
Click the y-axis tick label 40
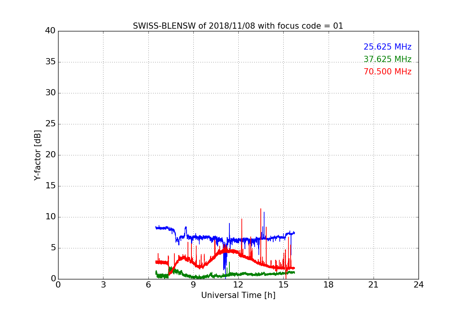pyautogui.click(x=50, y=31)
